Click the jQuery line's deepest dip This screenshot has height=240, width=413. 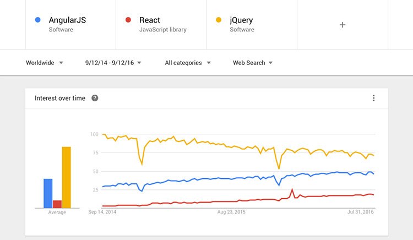pos(279,168)
